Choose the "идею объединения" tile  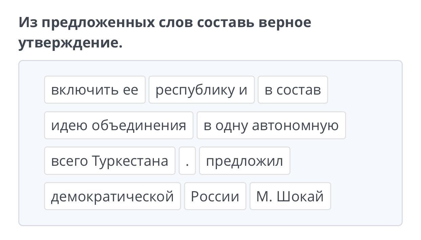pyautogui.click(x=118, y=125)
